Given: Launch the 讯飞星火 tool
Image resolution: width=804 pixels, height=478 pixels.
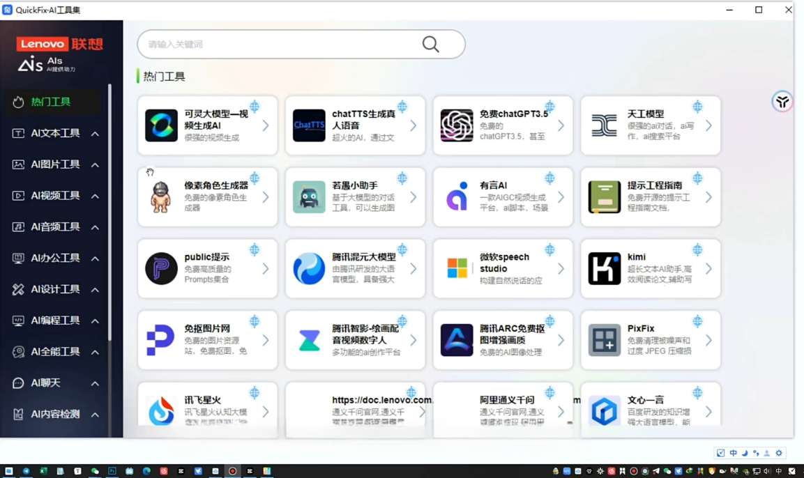Looking at the screenshot, I should pos(207,410).
